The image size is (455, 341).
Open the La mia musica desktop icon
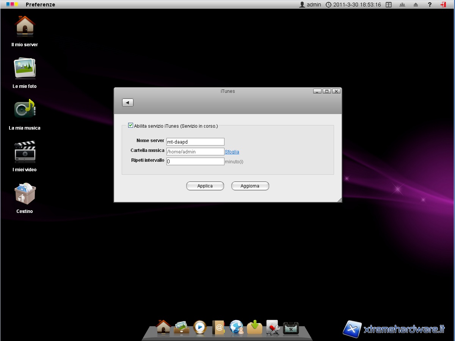[x=25, y=110]
